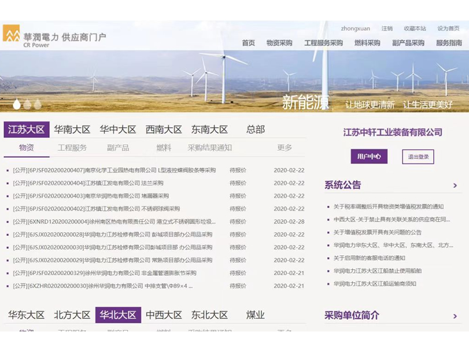Open the 江苏镇江发电 不锈钢球阀采购 notice

pyautogui.click(x=96, y=209)
